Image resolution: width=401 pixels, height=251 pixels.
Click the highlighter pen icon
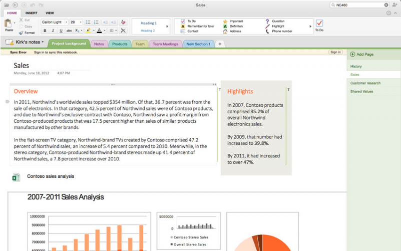(88, 31)
